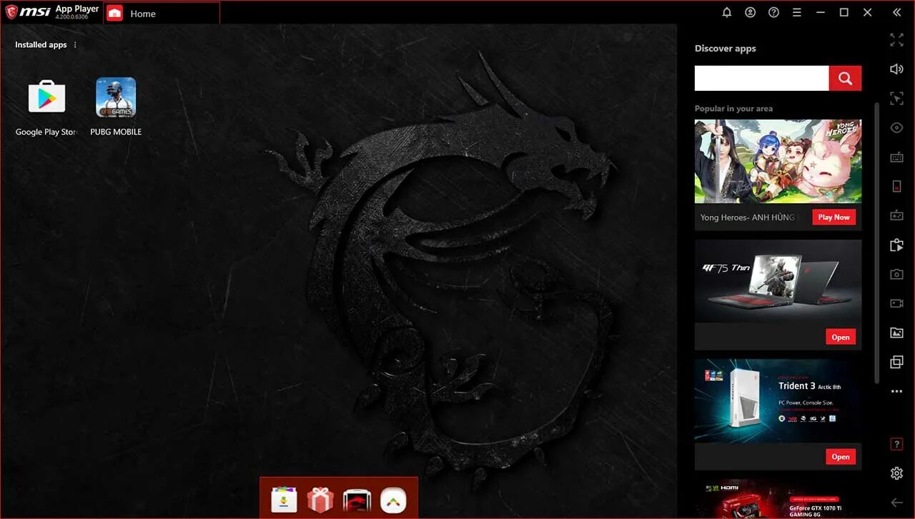
Task: Click the Discover apps search field
Action: [761, 78]
